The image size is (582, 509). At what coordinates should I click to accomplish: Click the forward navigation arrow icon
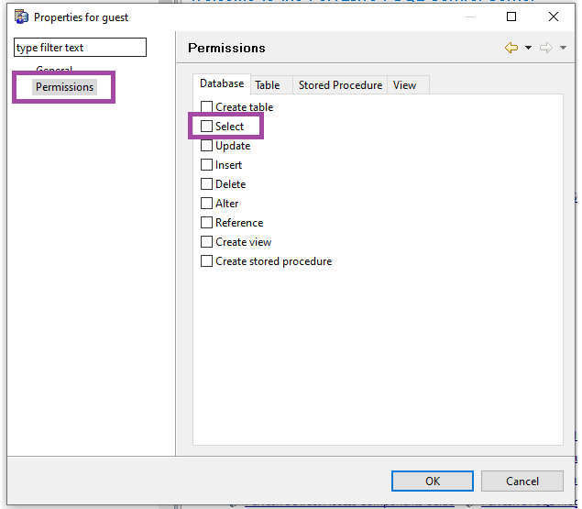546,48
